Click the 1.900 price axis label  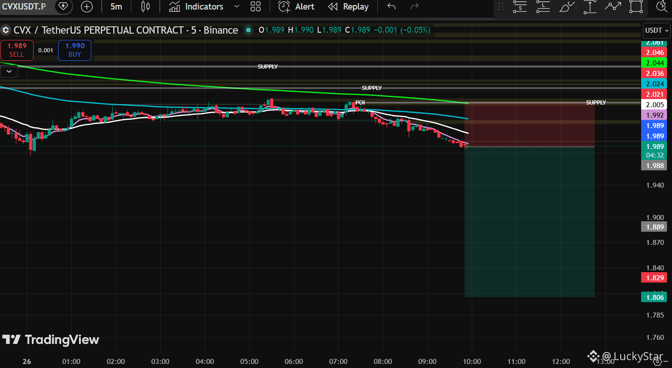click(x=655, y=217)
